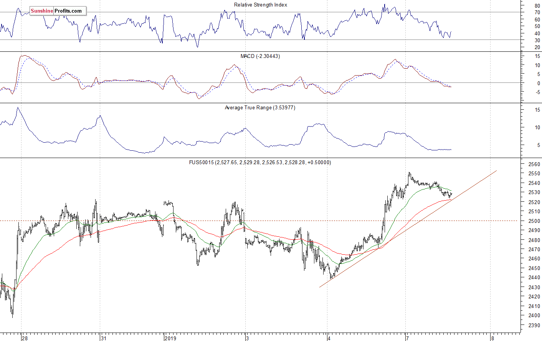
Task: Click the 28 date label on the time axis
Action: pos(25,338)
